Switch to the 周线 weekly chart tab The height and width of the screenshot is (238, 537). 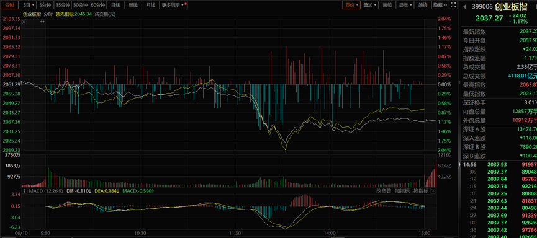pyautogui.click(x=132, y=5)
